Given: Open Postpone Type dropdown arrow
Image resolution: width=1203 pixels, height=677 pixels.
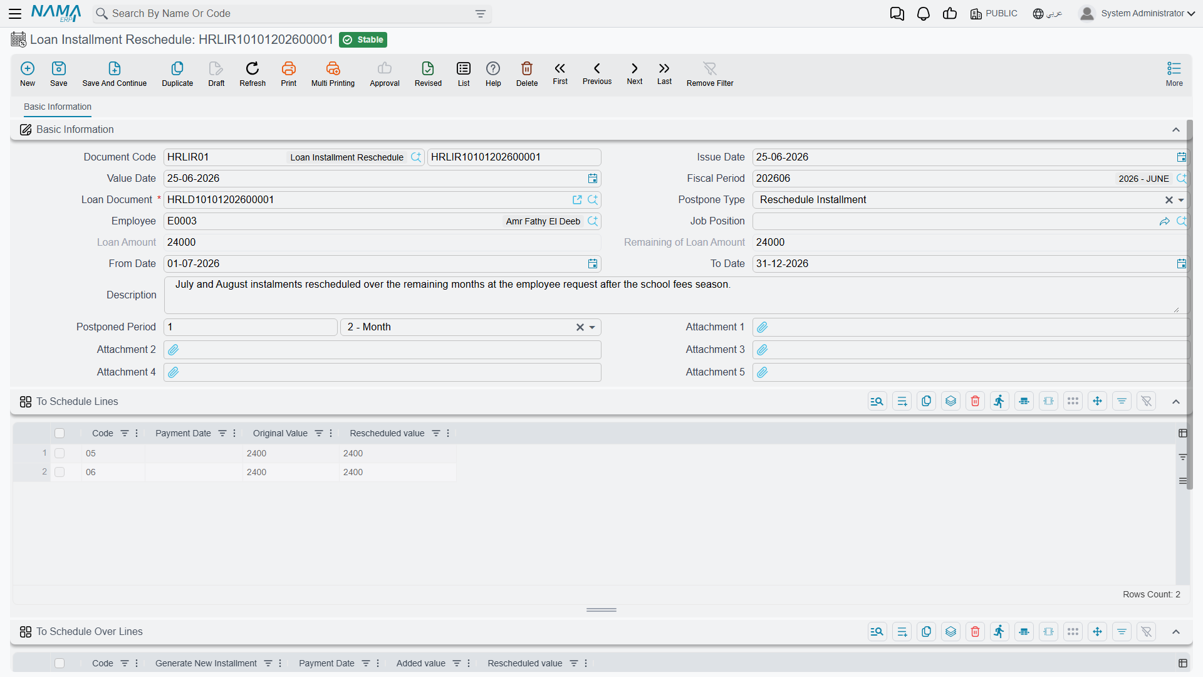Looking at the screenshot, I should (x=1181, y=200).
